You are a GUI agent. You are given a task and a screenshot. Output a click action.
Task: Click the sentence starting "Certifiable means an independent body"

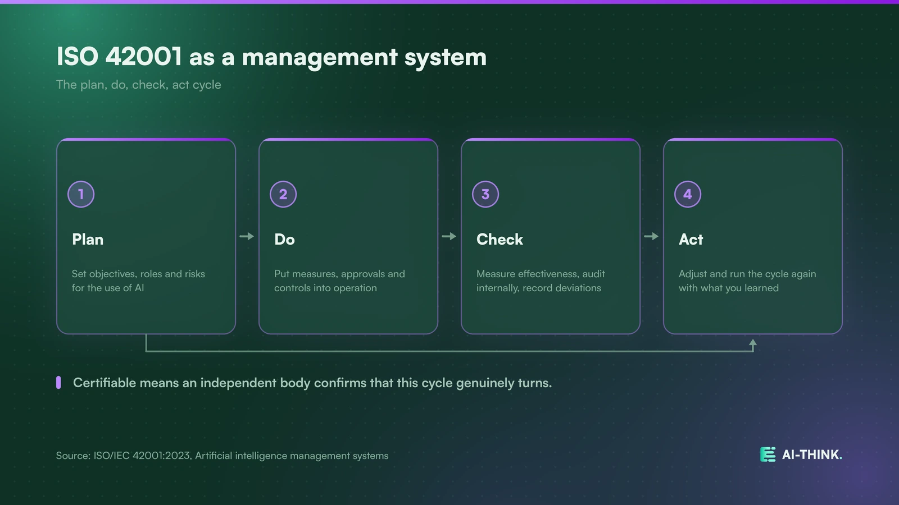(312, 383)
